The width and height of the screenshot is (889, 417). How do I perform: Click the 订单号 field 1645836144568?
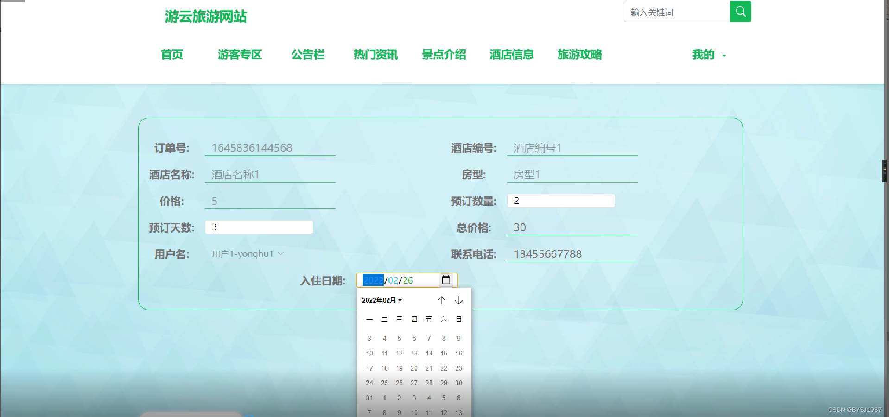270,148
